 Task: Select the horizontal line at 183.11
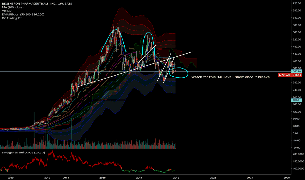coord(146,100)
